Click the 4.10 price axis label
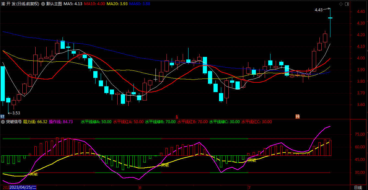This screenshot has width=368, height=190. coord(360,47)
